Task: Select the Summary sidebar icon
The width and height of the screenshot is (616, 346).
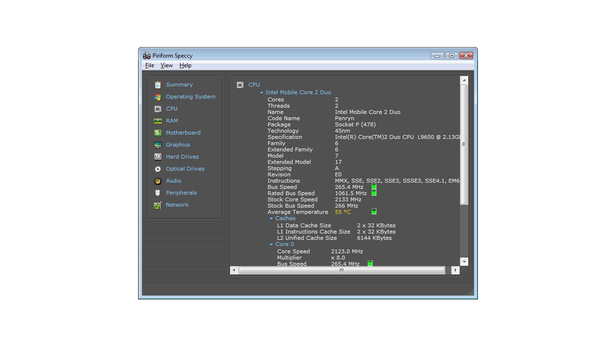Action: [158, 85]
